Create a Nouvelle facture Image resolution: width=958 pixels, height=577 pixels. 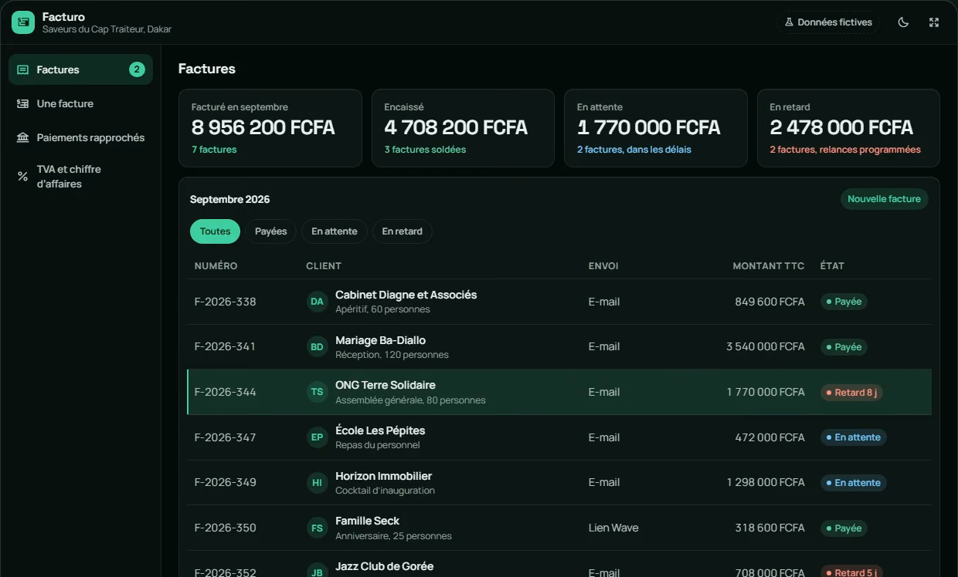[884, 199]
